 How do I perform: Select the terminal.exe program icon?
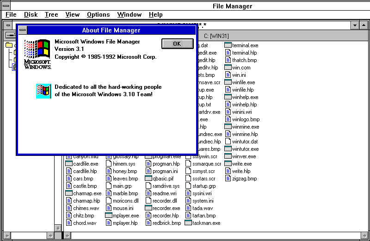tap(228, 45)
